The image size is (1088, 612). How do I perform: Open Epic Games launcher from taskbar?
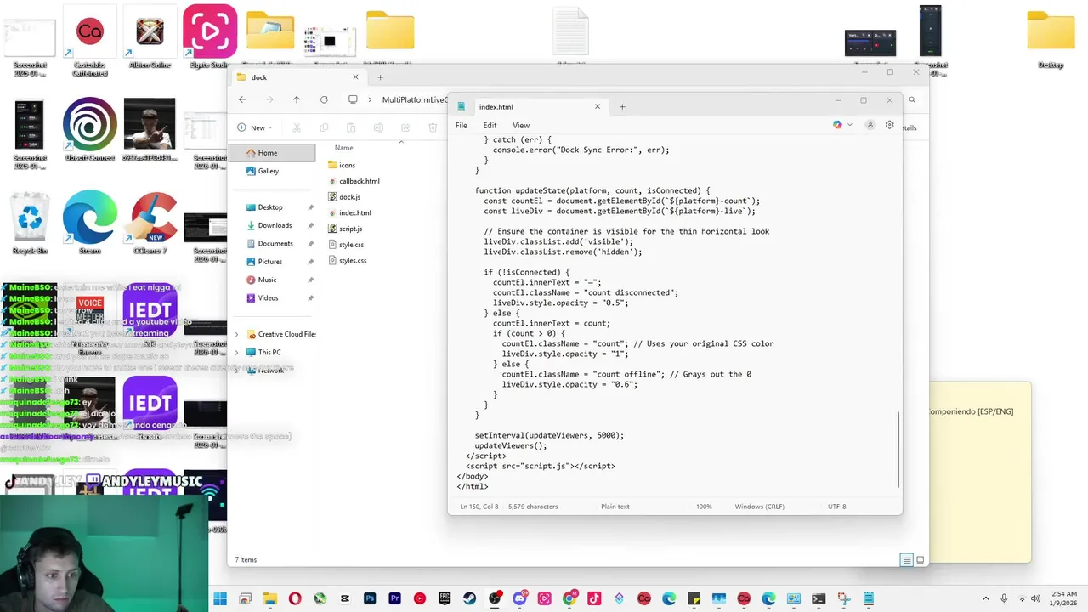click(x=445, y=598)
